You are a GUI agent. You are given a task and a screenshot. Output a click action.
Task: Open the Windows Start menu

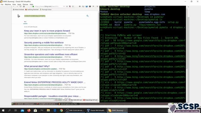point(3,110)
